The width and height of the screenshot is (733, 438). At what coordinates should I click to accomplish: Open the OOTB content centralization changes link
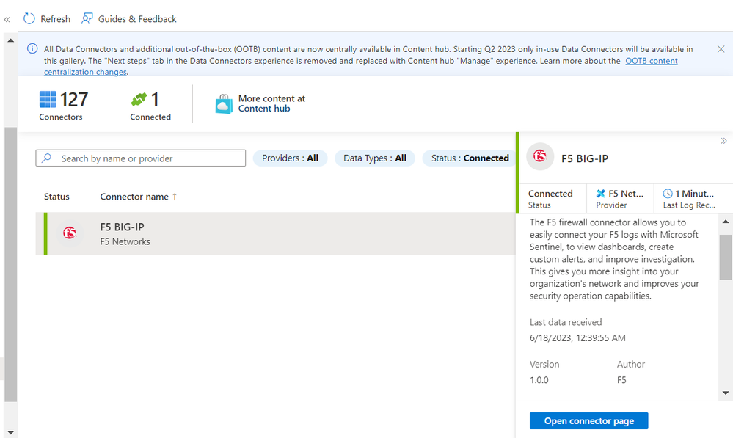(652, 61)
